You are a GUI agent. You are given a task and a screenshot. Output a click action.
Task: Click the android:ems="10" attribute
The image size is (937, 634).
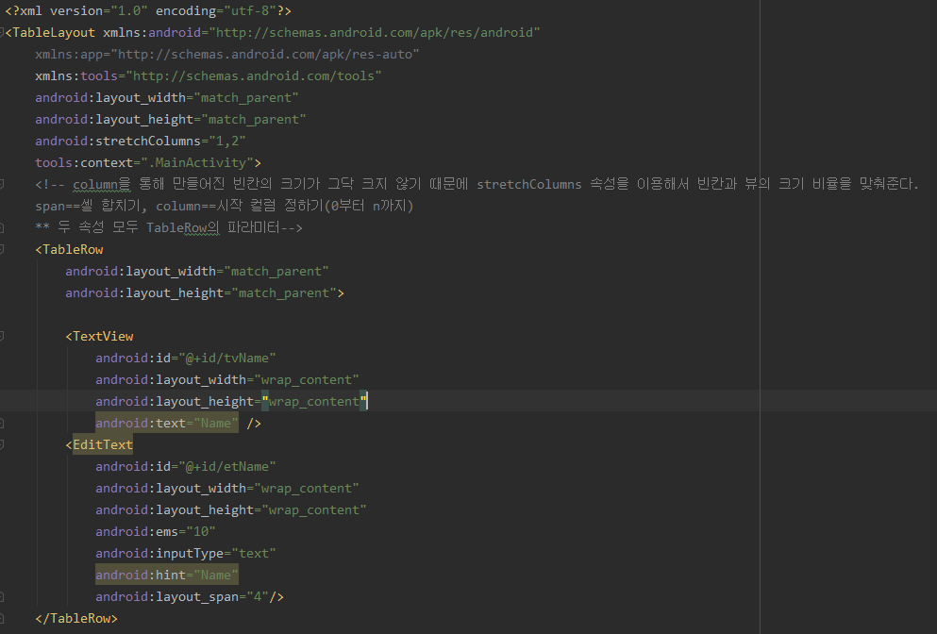[x=156, y=532]
